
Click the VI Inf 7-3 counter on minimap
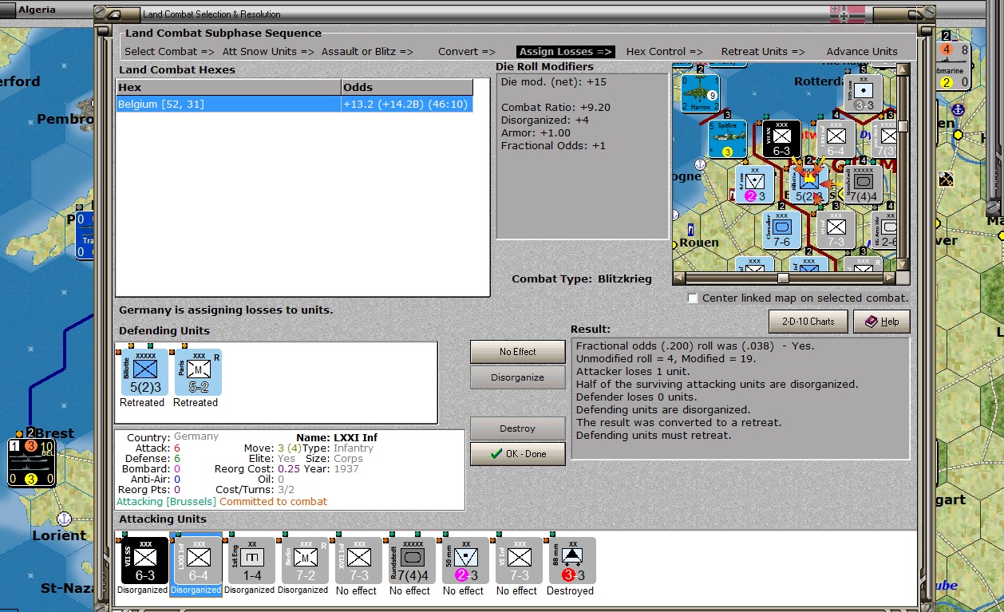(x=836, y=230)
